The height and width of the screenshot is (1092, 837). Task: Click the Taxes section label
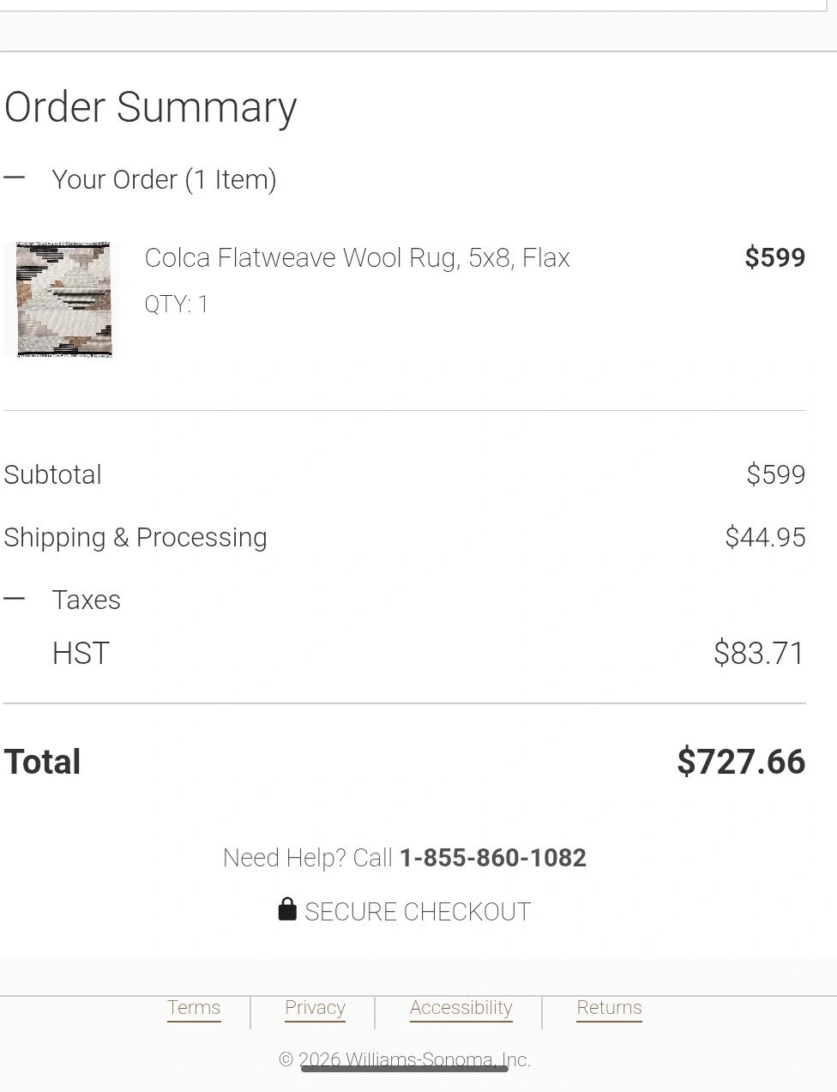(x=86, y=600)
